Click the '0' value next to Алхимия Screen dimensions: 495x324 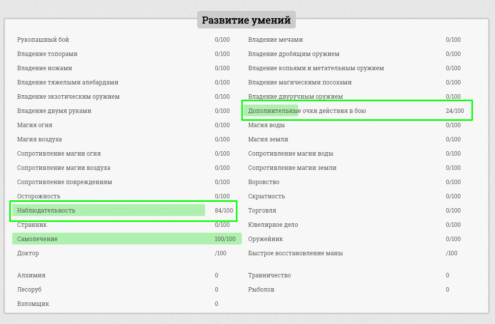[x=216, y=275]
